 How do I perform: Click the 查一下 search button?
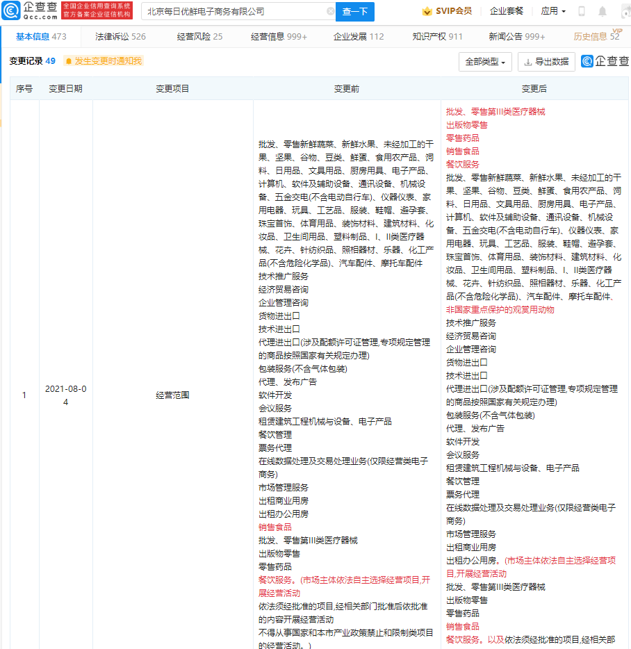point(355,12)
